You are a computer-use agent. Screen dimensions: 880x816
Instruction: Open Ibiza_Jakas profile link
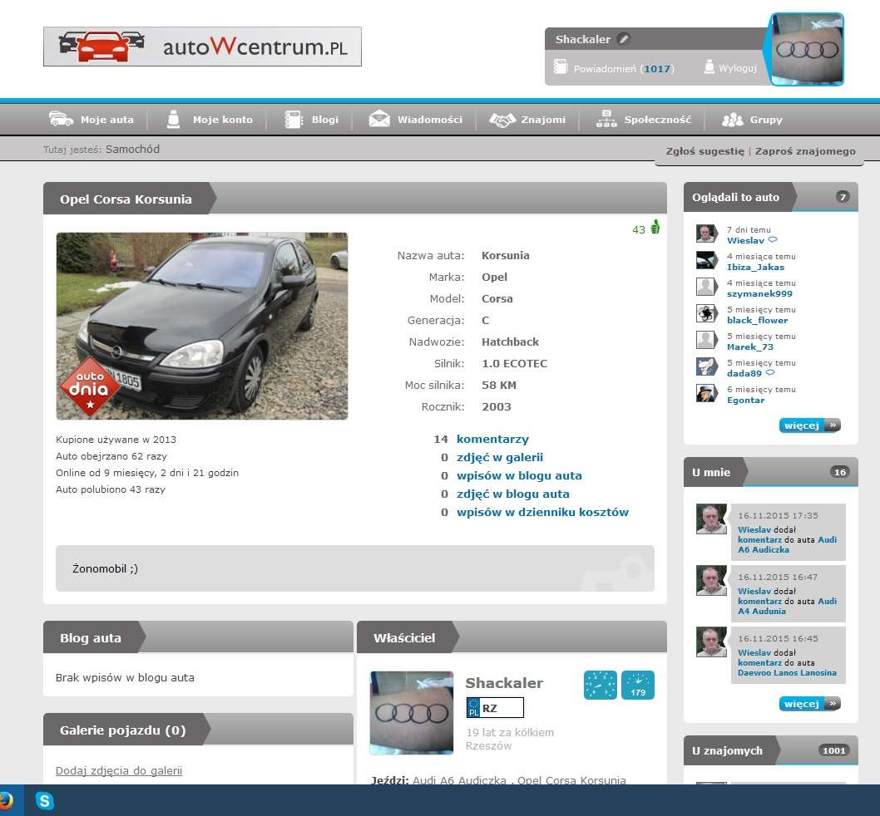click(x=755, y=267)
